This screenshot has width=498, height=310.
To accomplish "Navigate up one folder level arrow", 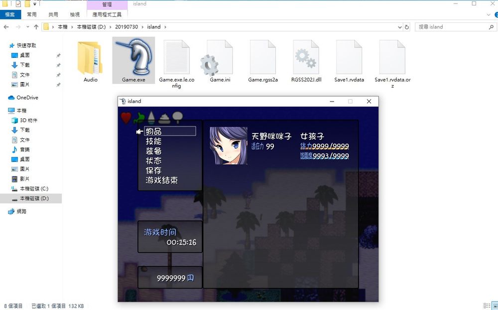I will click(36, 27).
